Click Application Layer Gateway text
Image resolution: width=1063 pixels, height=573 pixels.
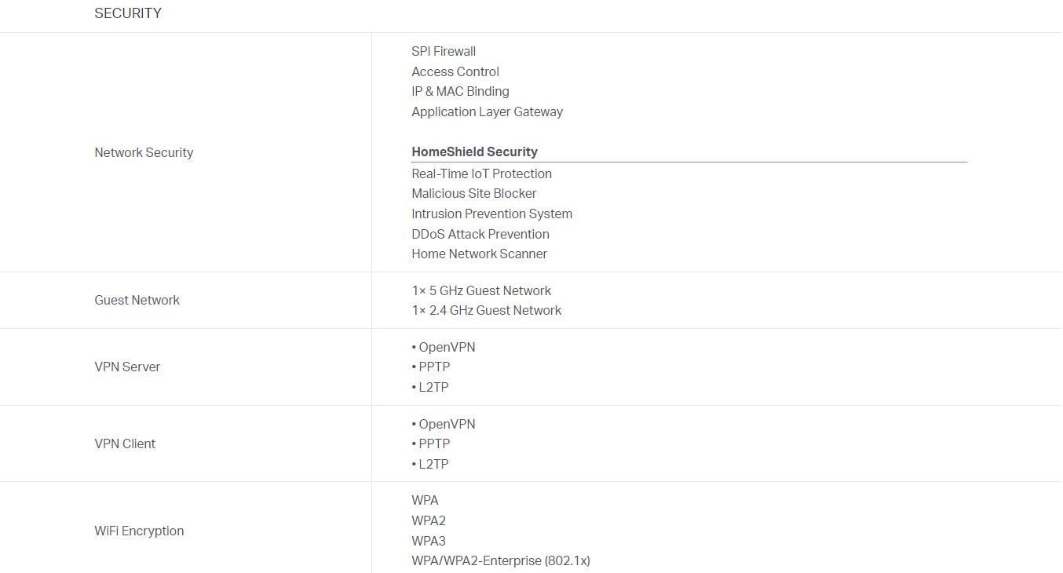[487, 111]
